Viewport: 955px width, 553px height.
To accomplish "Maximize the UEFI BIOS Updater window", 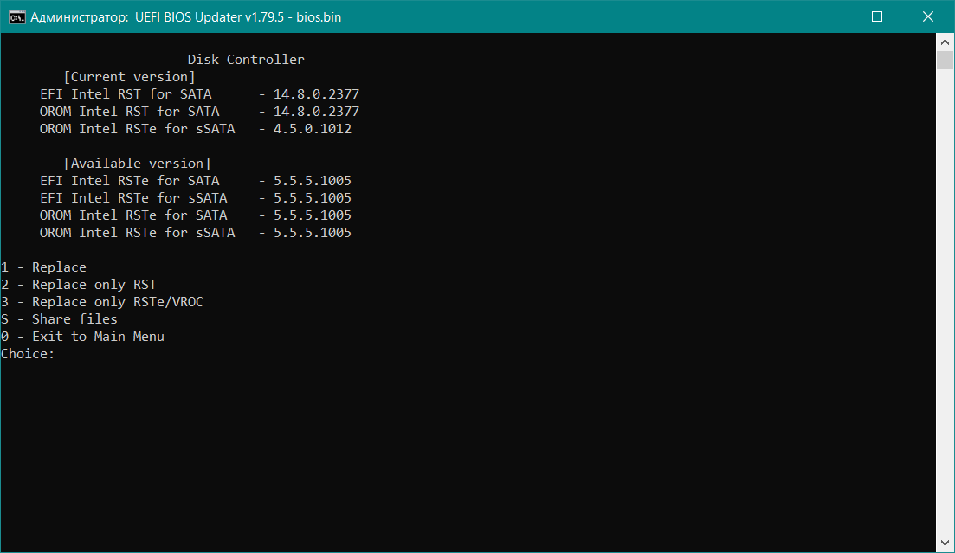I will (x=876, y=16).
